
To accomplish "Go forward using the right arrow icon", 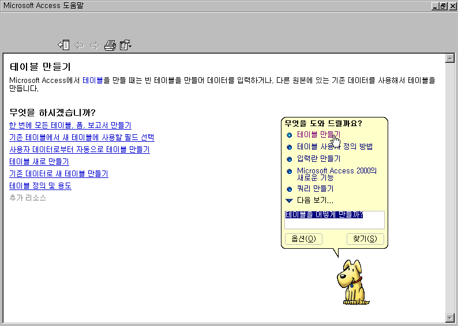I will [95, 45].
